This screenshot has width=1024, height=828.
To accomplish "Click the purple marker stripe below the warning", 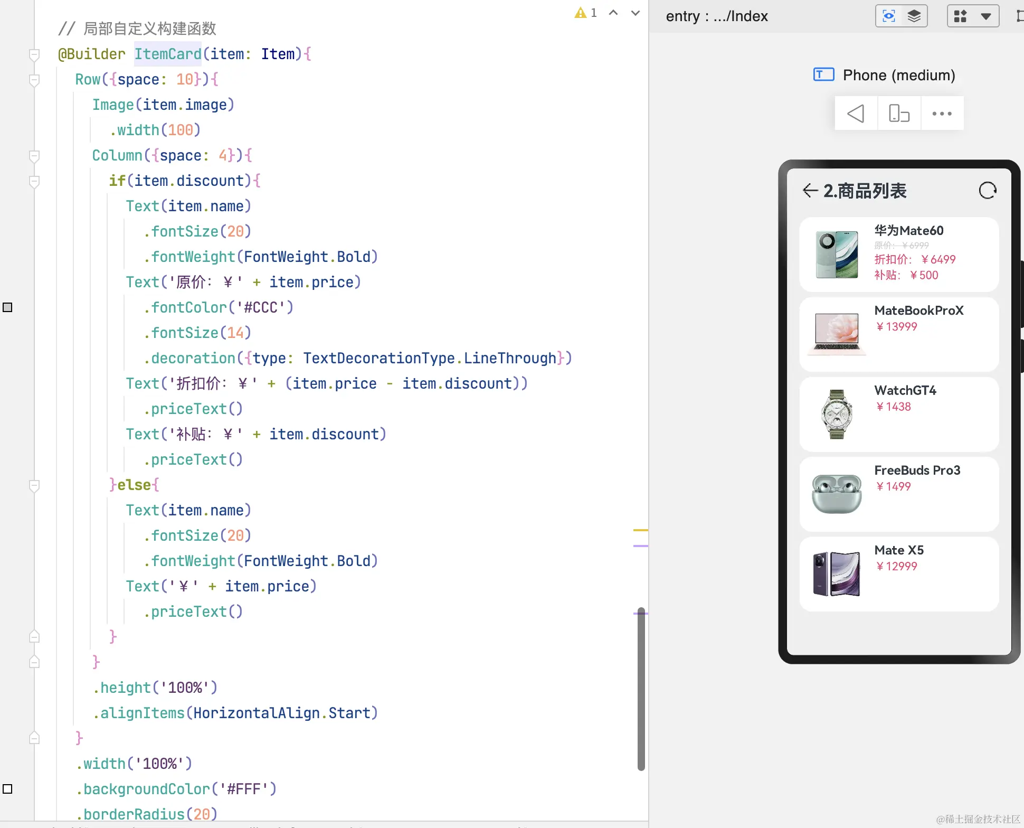I will [x=640, y=545].
